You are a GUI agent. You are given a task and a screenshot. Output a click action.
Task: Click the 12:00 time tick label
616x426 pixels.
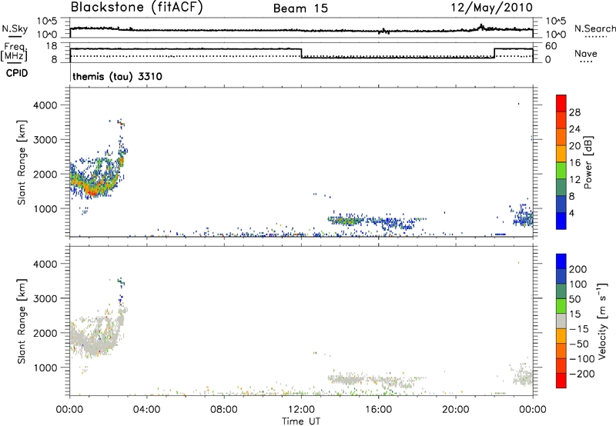point(301,410)
